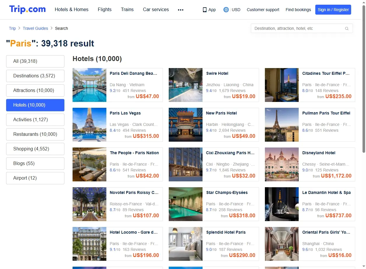
Task: Click the Splendid Hotel Paris title
Action: pyautogui.click(x=226, y=232)
